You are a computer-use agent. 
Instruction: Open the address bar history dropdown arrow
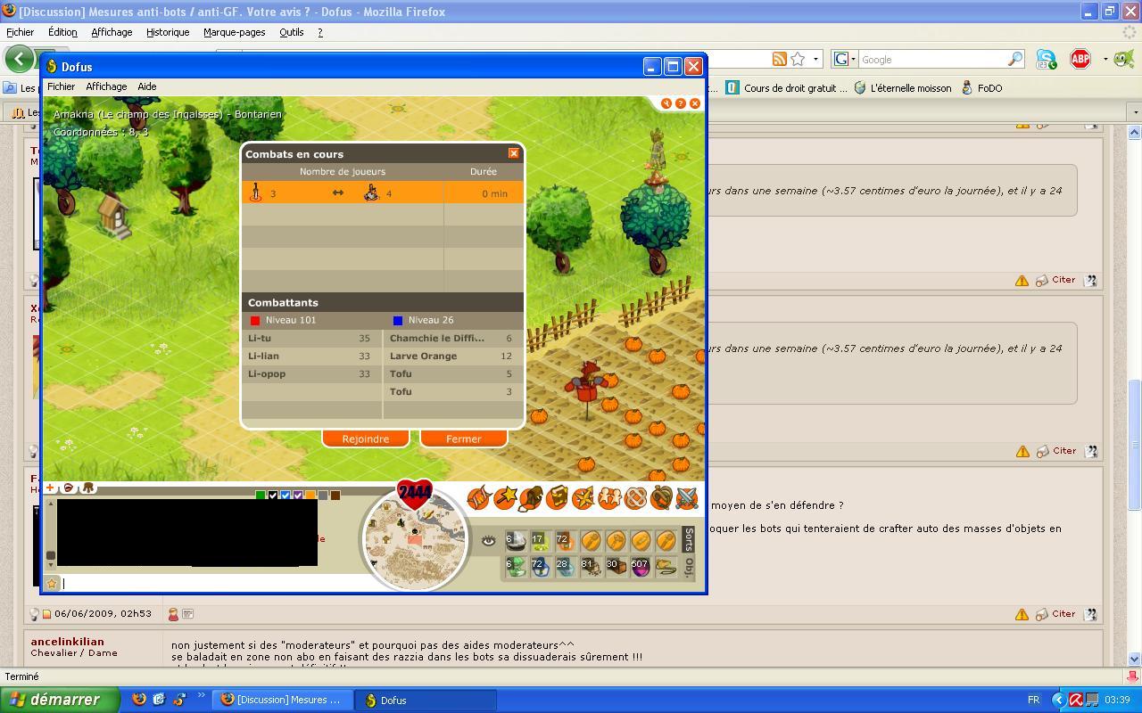(815, 60)
